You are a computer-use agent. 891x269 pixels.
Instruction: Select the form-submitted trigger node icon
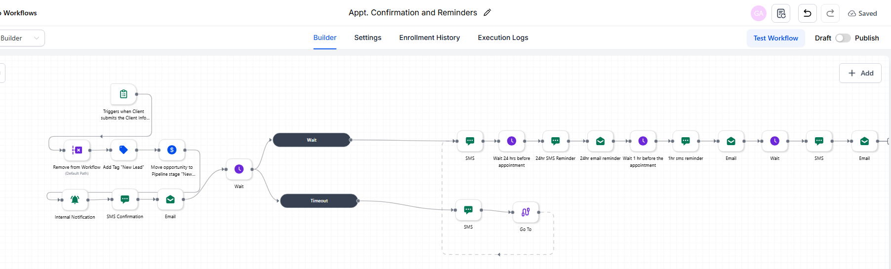coord(124,94)
